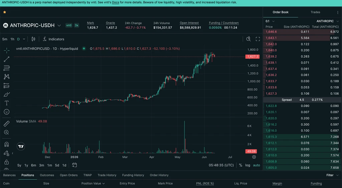Screen dimensions: 342x188
Task: Select the crosshair cursor tool
Action: pyautogui.click(x=7, y=50)
